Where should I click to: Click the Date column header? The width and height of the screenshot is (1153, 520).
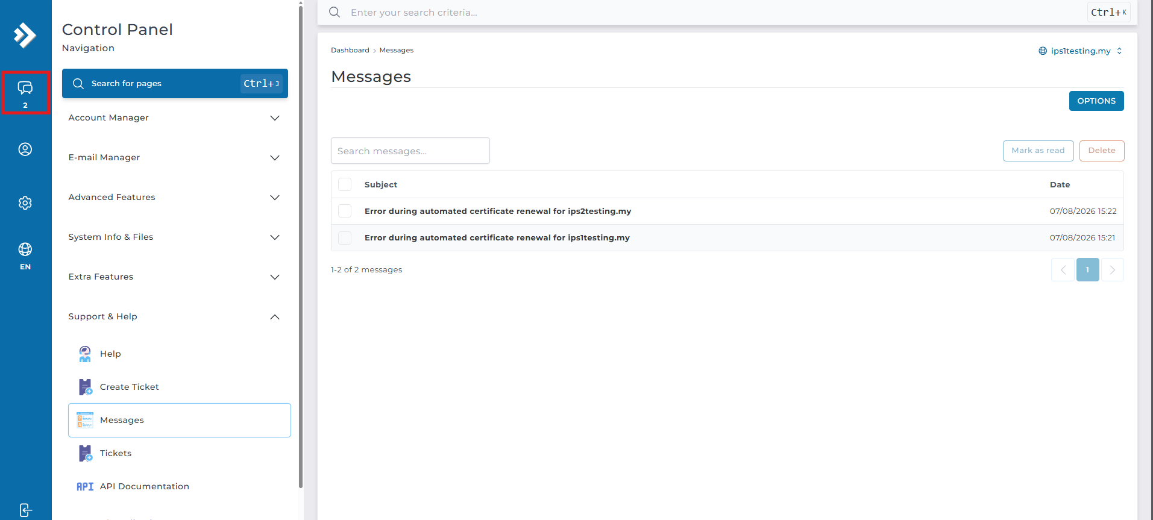pos(1060,184)
